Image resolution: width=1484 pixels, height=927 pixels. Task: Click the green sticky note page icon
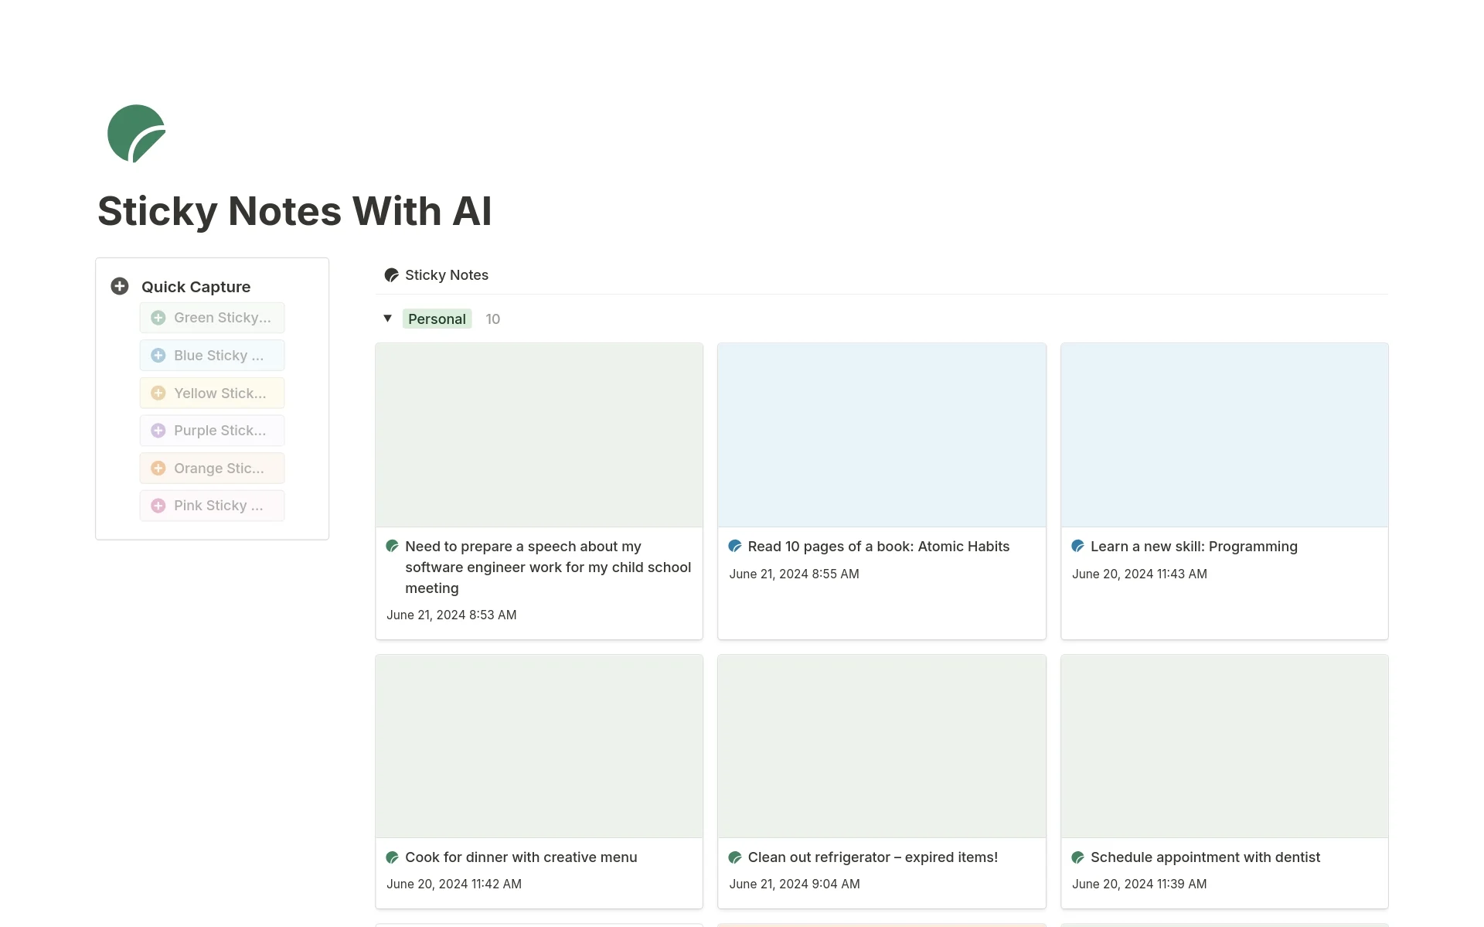tap(137, 134)
